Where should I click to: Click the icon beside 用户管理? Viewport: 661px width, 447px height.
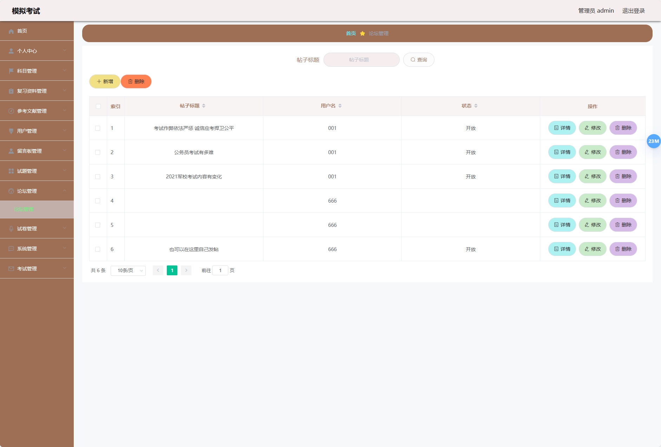pos(11,131)
